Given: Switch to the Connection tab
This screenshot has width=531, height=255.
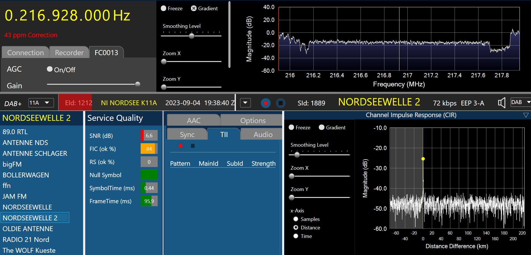Looking at the screenshot, I should tap(26, 53).
